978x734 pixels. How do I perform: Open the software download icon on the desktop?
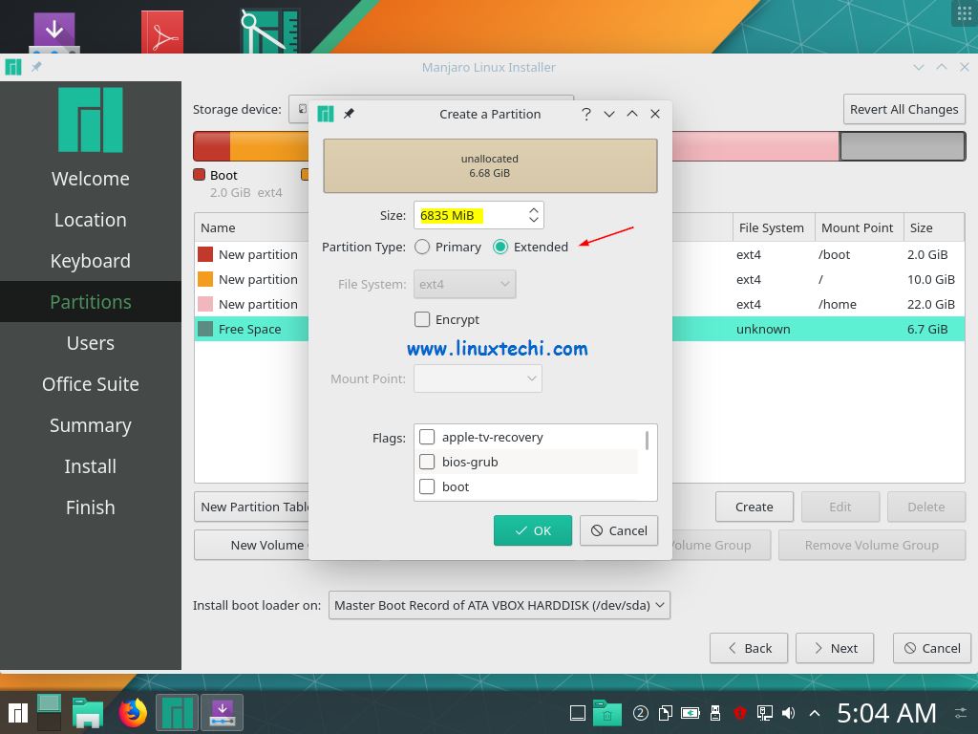coord(54,27)
